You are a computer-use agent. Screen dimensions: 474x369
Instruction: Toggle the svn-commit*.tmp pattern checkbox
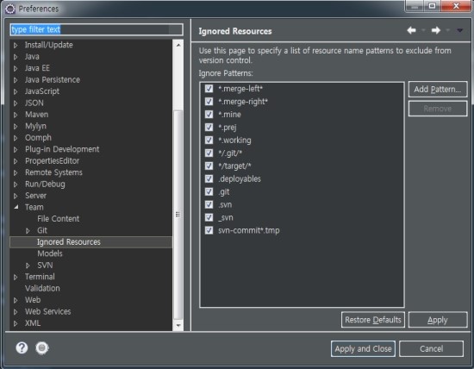coord(209,230)
